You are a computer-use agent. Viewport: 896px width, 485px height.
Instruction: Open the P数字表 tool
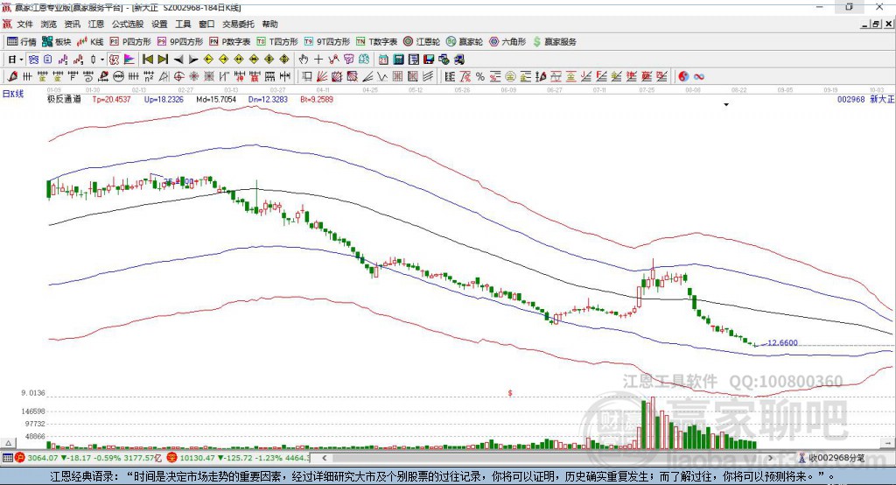(230, 42)
